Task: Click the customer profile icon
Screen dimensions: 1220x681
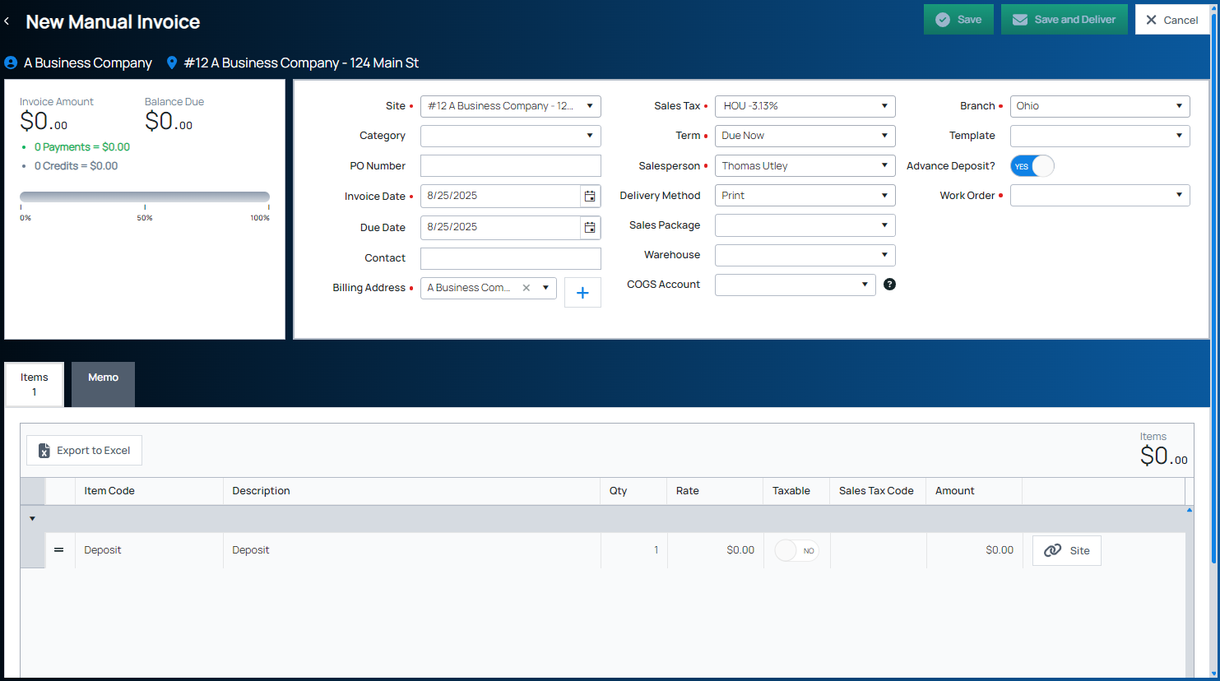Action: tap(11, 63)
